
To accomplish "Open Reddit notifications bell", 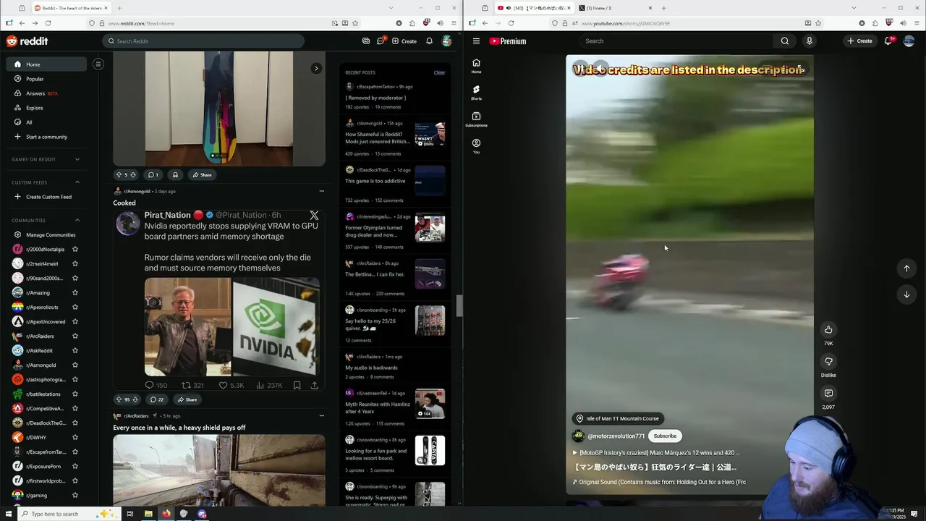I will coord(429,41).
